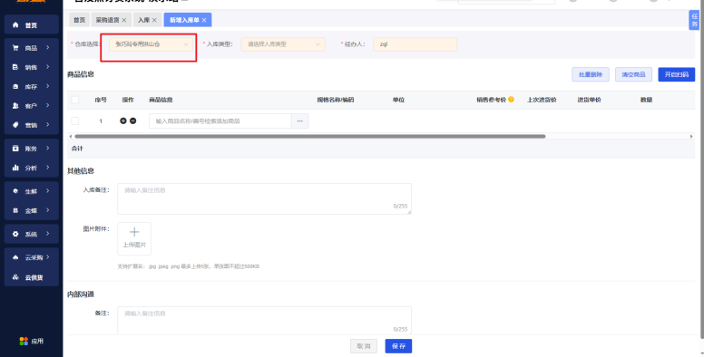Image resolution: width=704 pixels, height=357 pixels.
Task: Click the plus icon to upload an image
Action: [x=134, y=232]
